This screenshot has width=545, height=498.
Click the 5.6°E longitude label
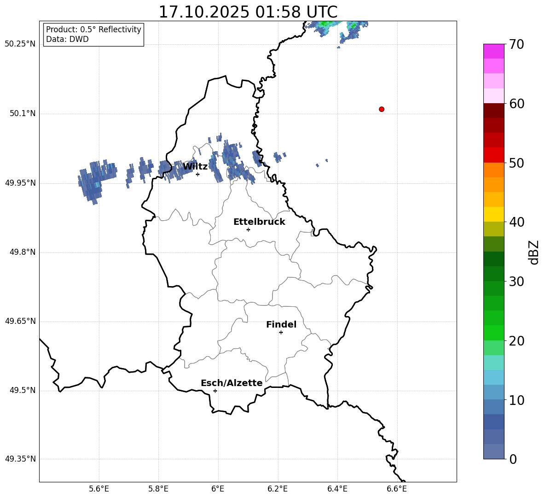(x=99, y=489)
